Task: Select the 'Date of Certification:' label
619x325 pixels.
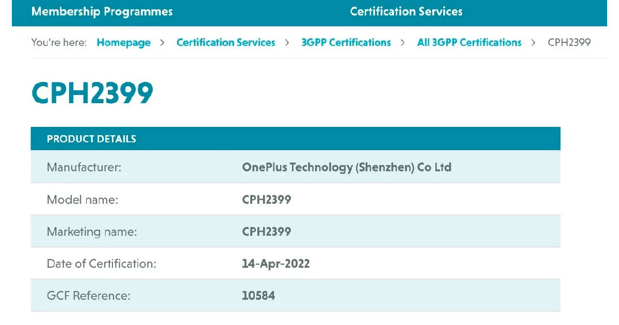Action: click(102, 264)
